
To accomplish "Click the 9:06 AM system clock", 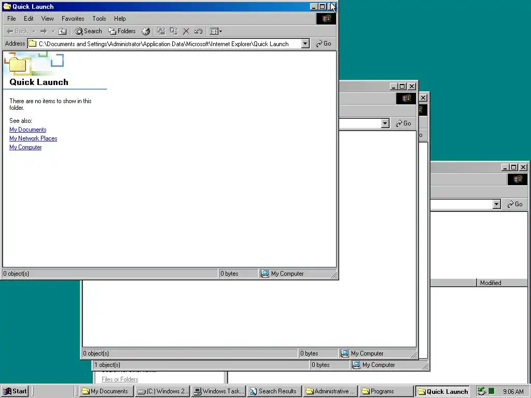I will (513, 392).
